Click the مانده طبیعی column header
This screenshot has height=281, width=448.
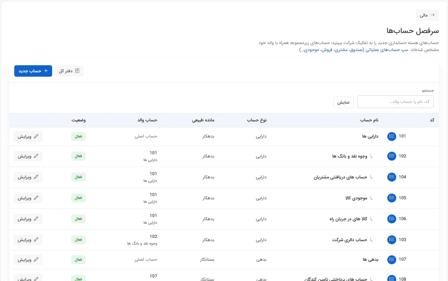[203, 120]
